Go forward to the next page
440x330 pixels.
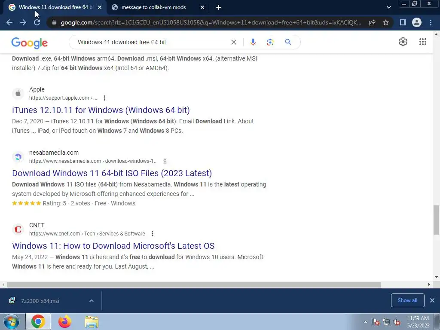tap(23, 22)
